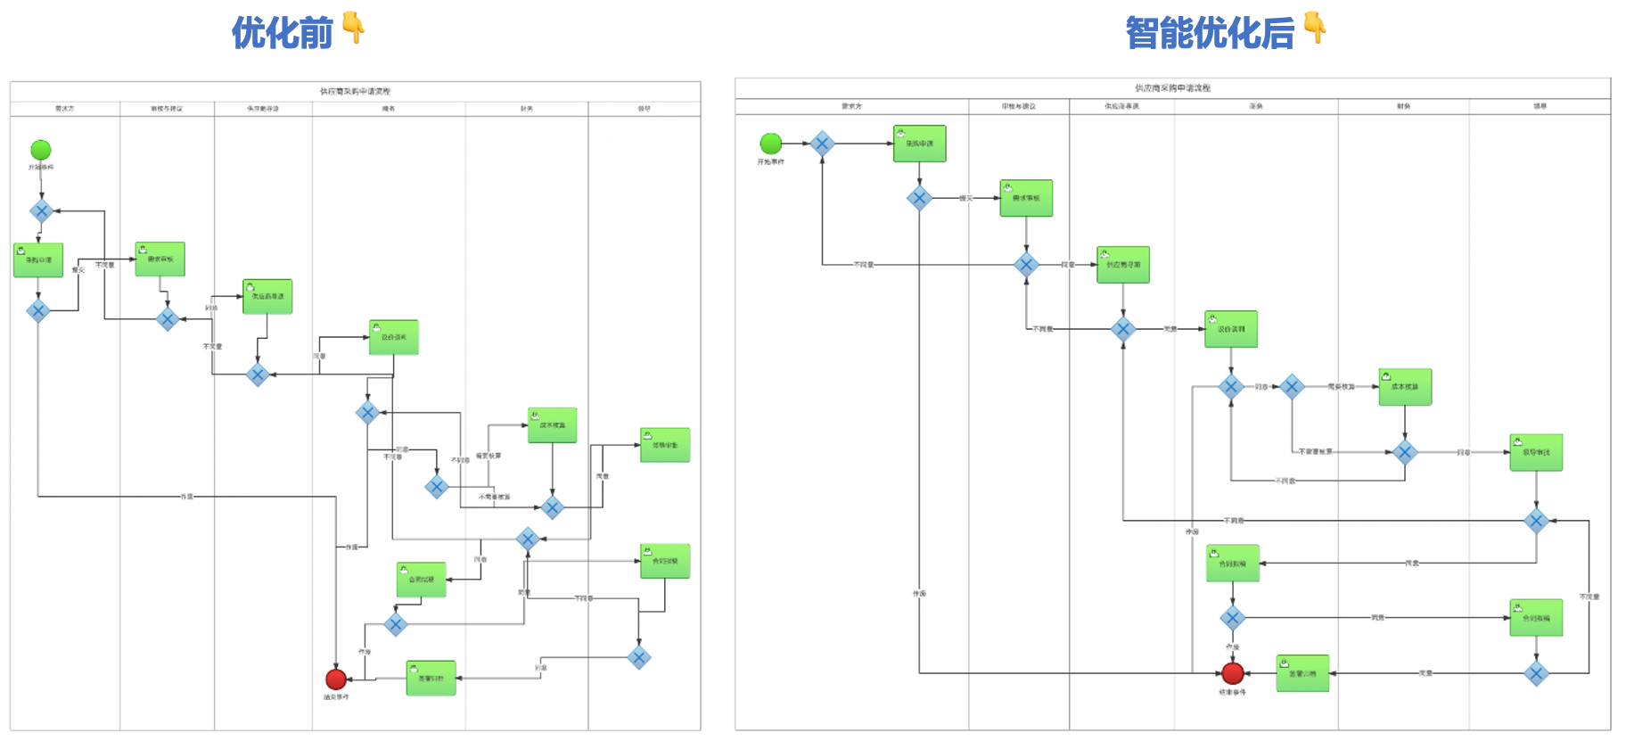Select the start event circle in 智能优化后 diagram
1626x741 pixels.
click(771, 144)
